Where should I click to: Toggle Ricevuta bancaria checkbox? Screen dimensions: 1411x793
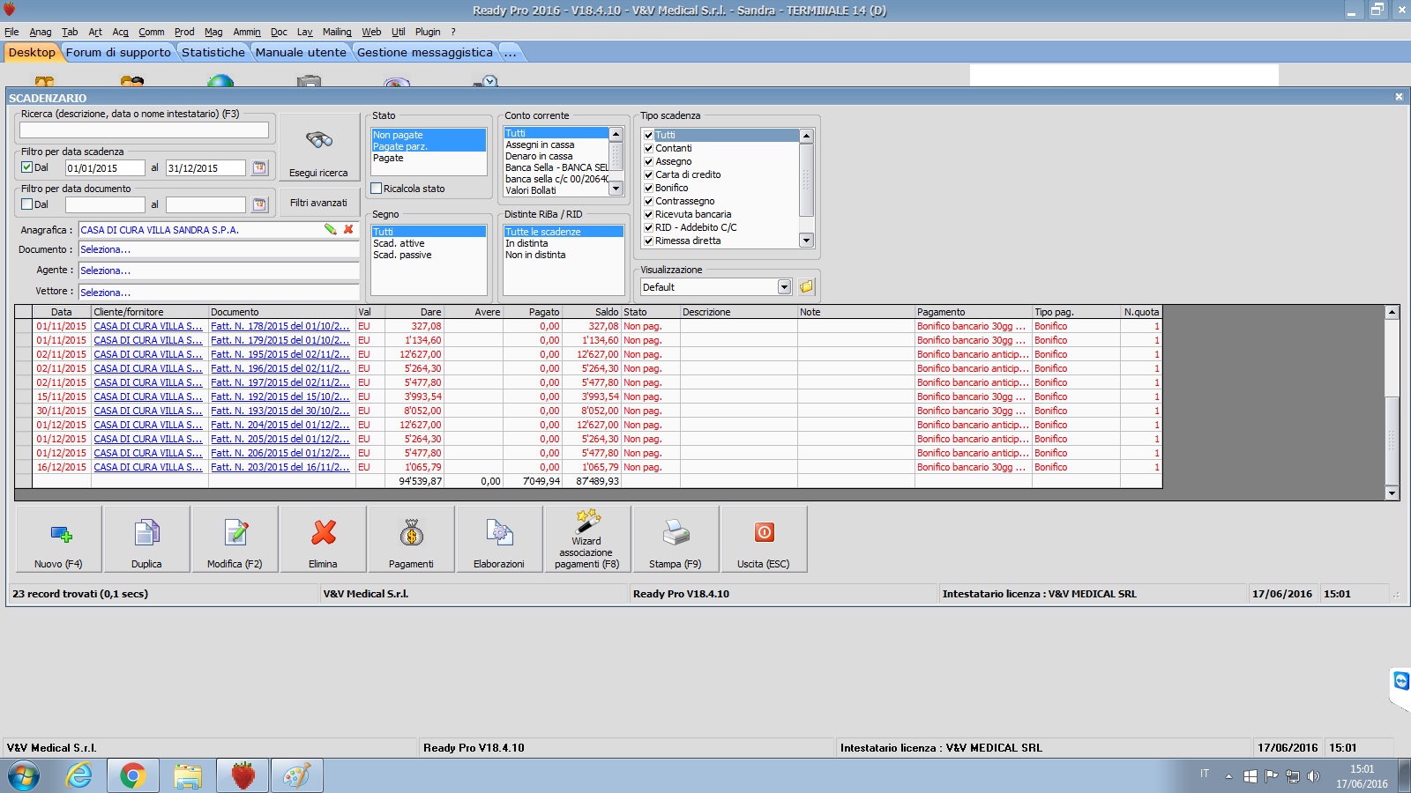pyautogui.click(x=648, y=214)
